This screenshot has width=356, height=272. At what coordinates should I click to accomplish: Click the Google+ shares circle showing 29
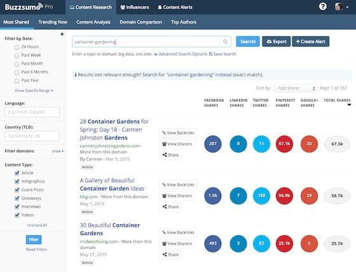[309, 196]
